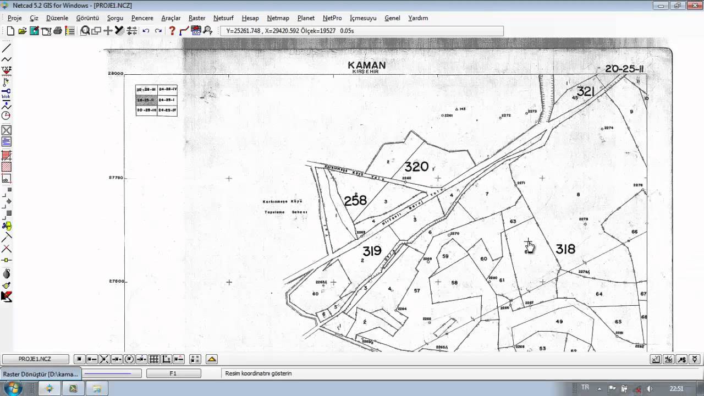This screenshot has height=396, width=704.
Task: Click the paint brush tool icon
Action: [x=7, y=285]
